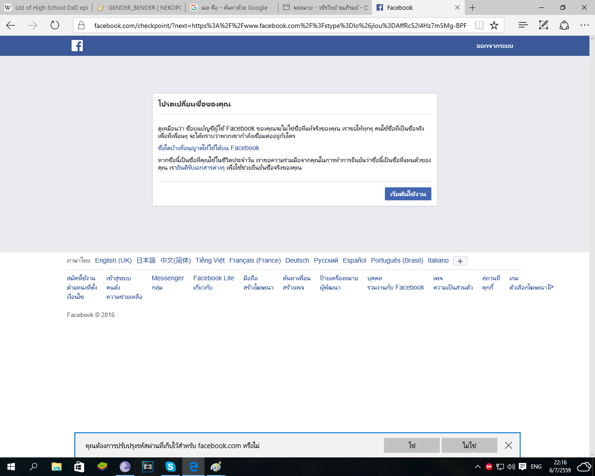Open Skype from the taskbar

(x=171, y=467)
